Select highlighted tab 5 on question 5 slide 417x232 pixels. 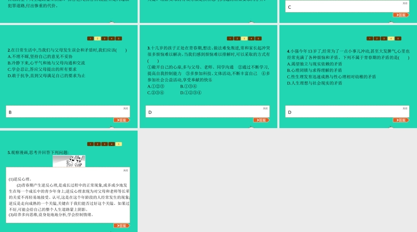118,144
